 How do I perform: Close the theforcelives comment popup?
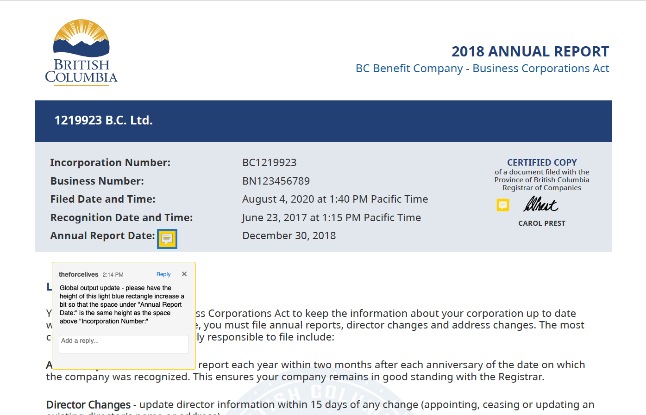pos(184,274)
